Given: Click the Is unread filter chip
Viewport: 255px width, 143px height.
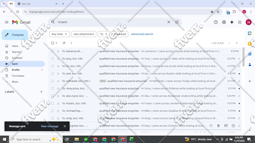Looking at the screenshot, I should pyautogui.click(x=120, y=34).
